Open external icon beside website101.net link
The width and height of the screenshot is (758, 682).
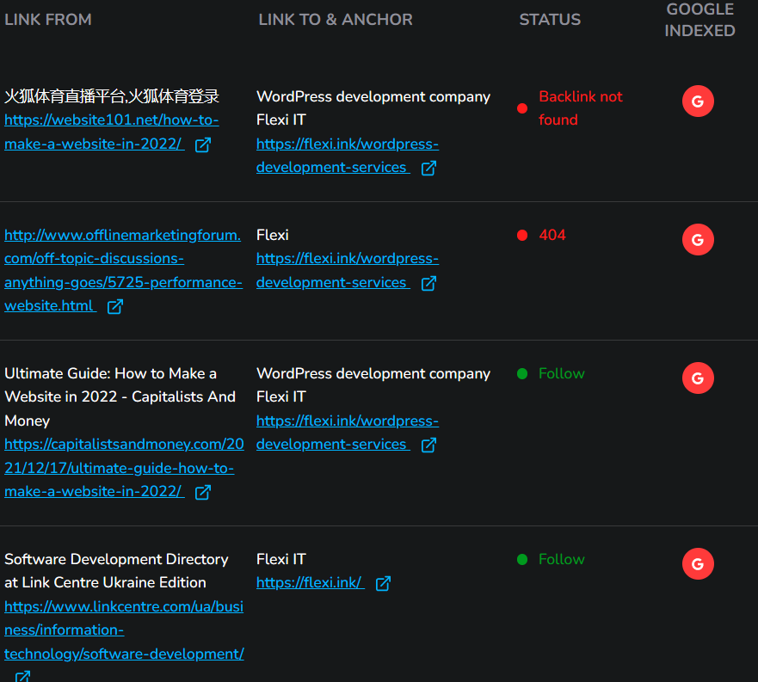[x=202, y=144]
